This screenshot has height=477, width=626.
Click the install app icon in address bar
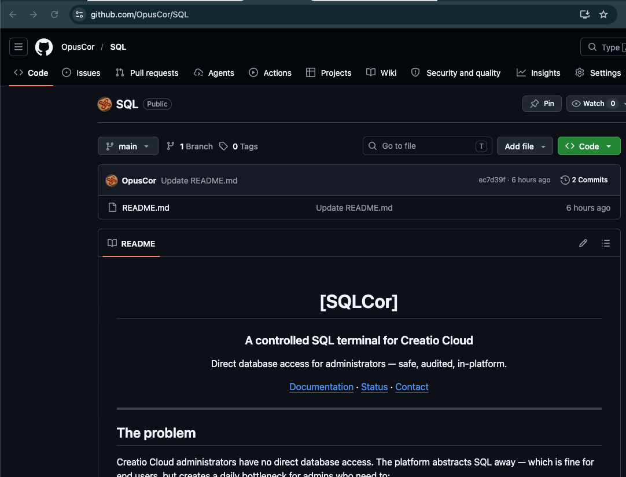point(584,14)
